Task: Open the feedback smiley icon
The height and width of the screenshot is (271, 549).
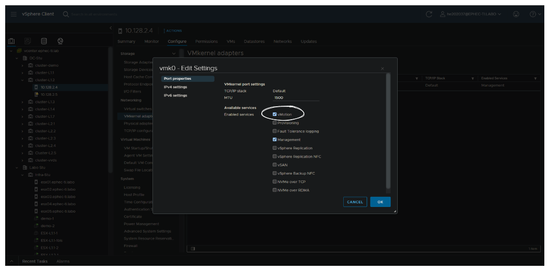Action: (x=516, y=14)
